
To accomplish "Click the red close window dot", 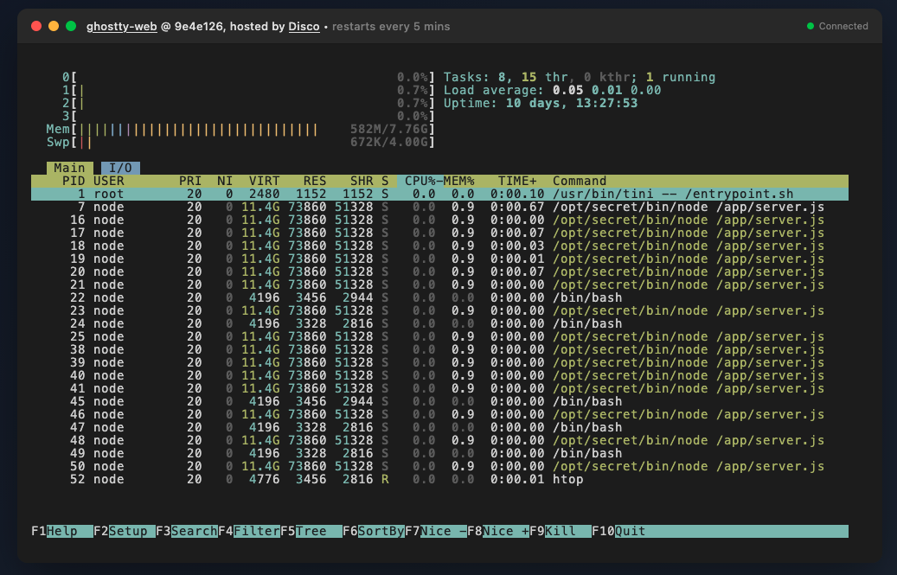I will click(36, 26).
